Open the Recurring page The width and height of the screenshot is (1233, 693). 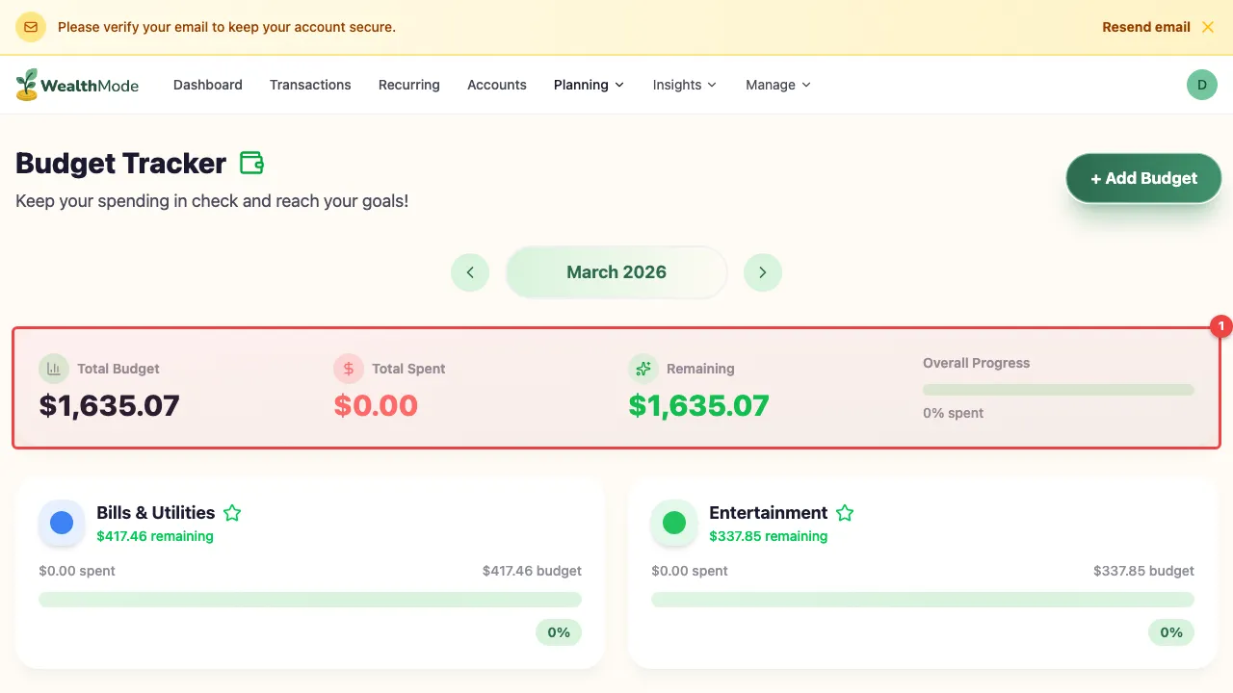point(408,85)
